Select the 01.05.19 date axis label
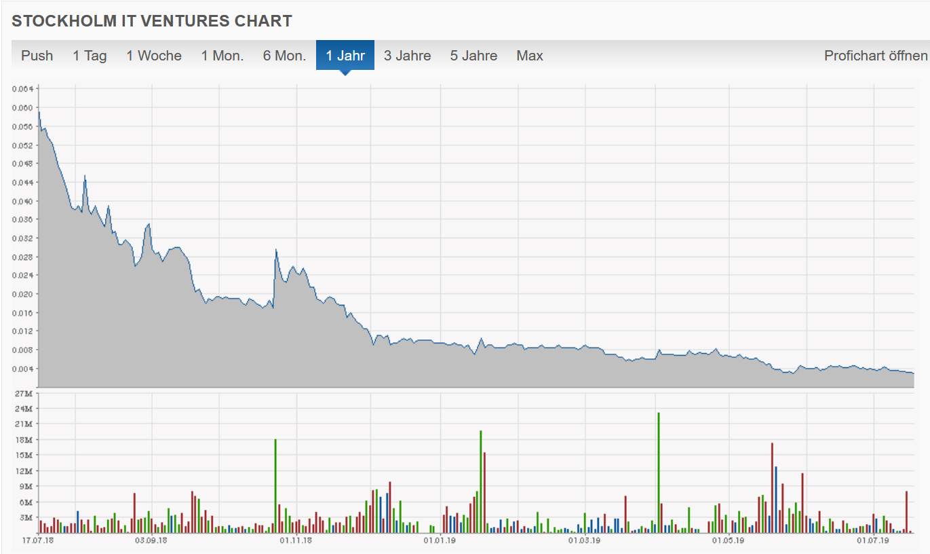Screen dimensions: 930x554 [x=729, y=540]
